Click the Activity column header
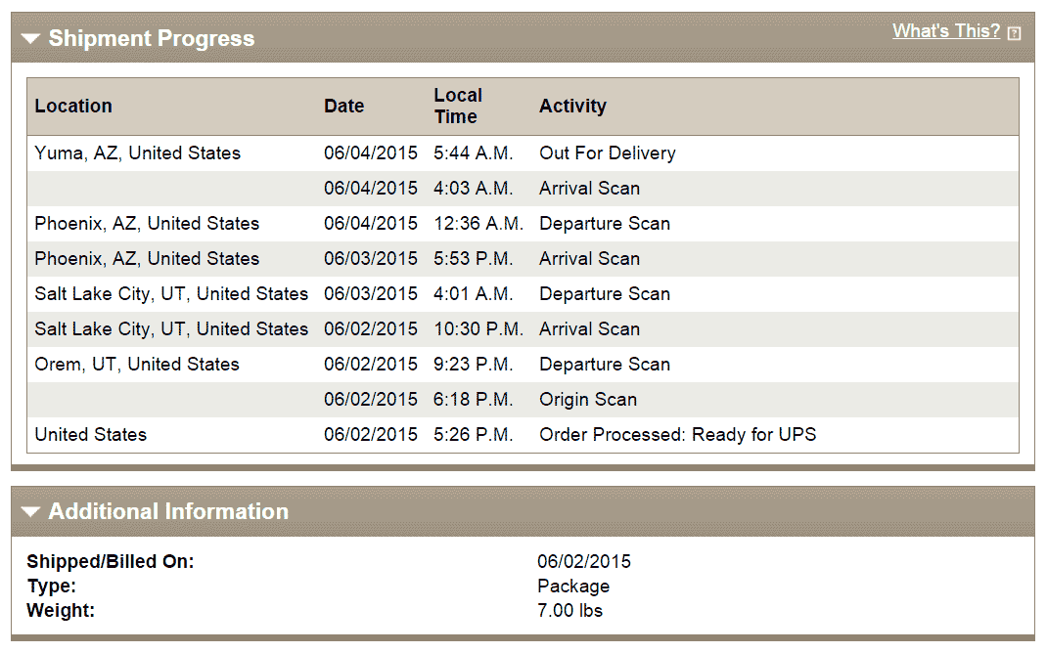 pos(572,107)
